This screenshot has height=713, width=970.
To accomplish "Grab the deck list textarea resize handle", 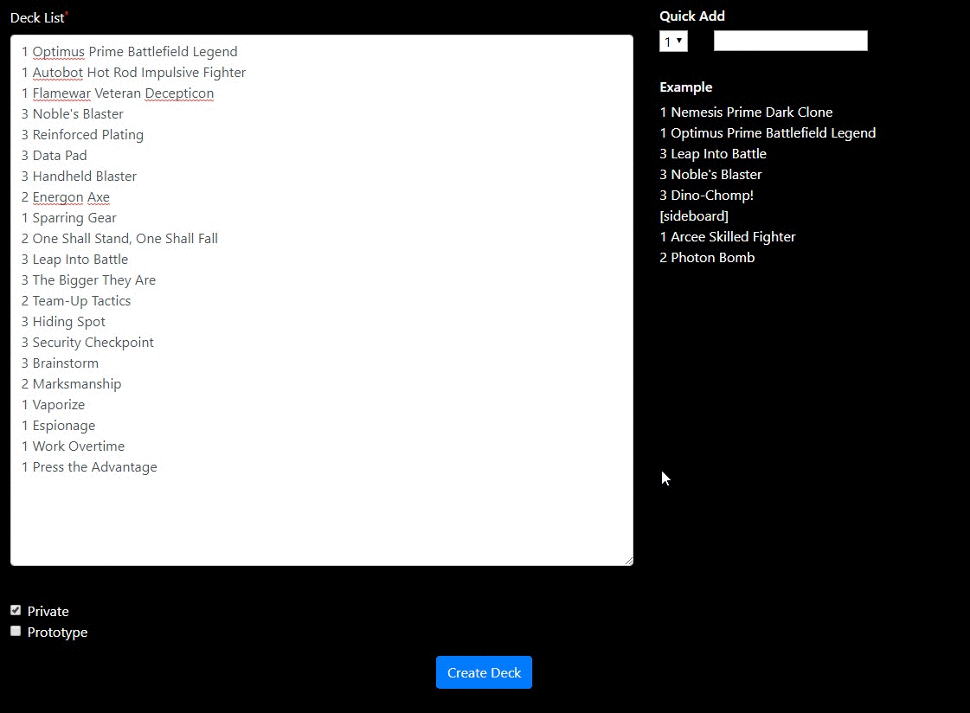I will 628,561.
